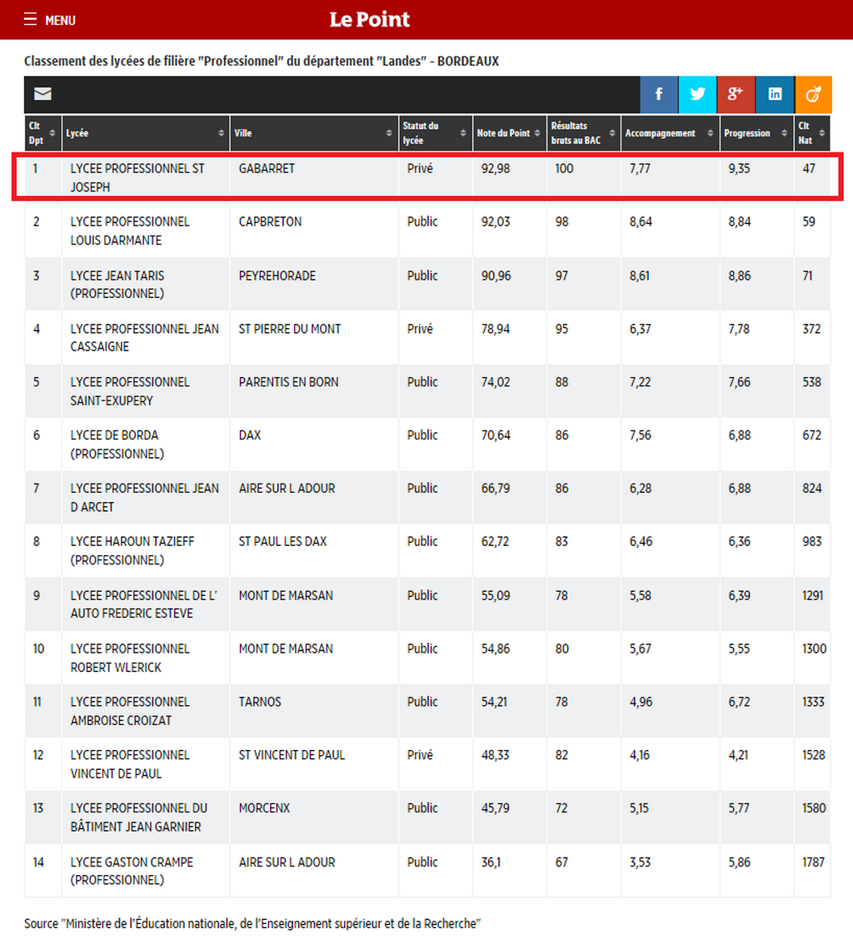Viewport: 853px width, 949px height.
Task: Sort by Statut du lycée column
Action: 435,133
